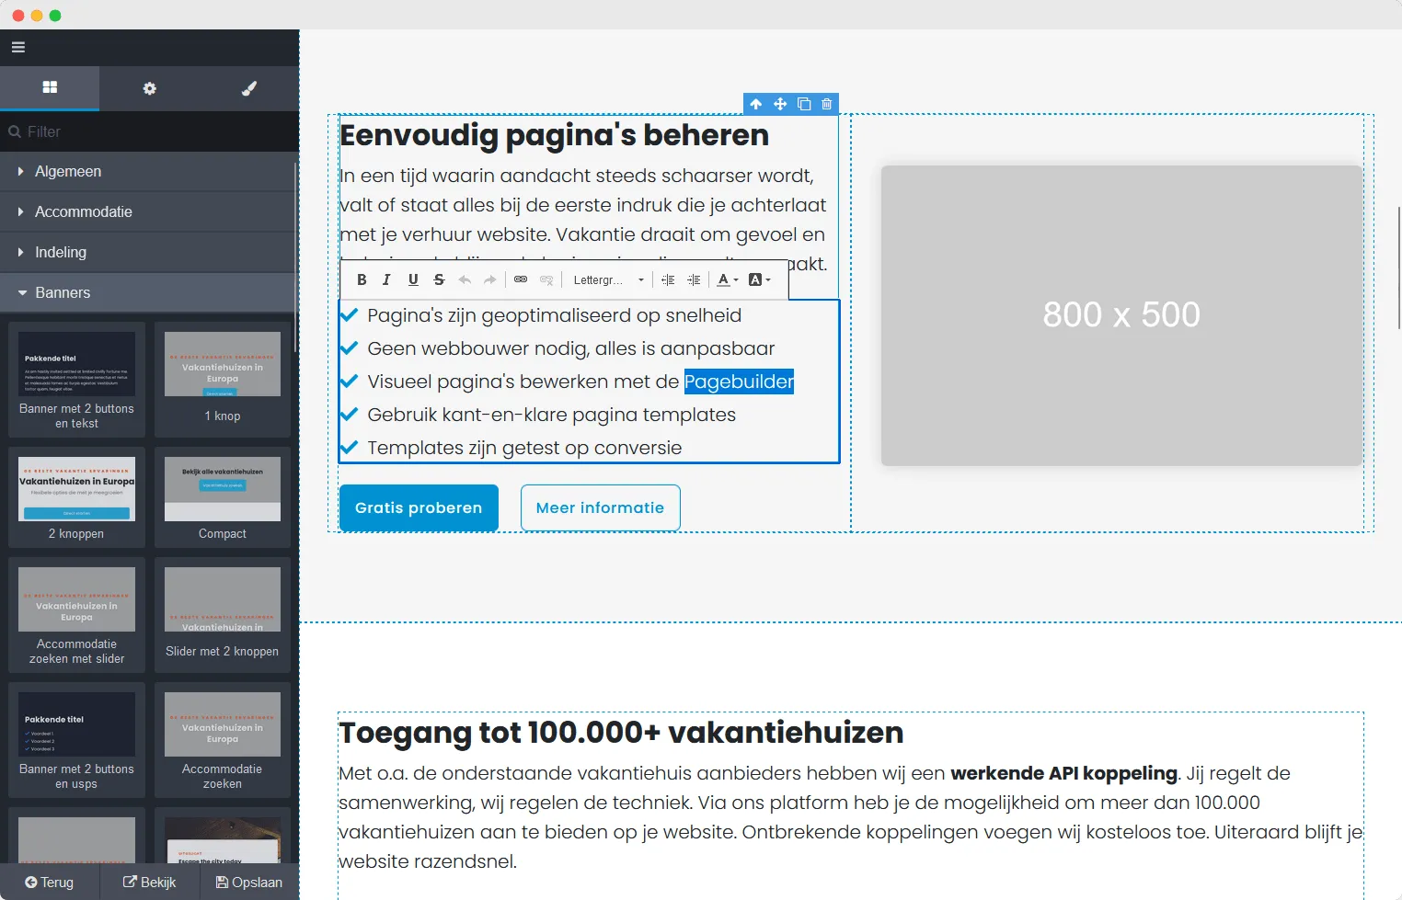Click 'Pagina's zijn geoptimaliseerd op snelheid' item
This screenshot has width=1402, height=900.
tap(554, 315)
